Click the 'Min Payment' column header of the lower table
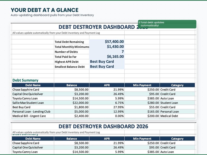The width and height of the screenshot is (207, 155). tap(142, 139)
